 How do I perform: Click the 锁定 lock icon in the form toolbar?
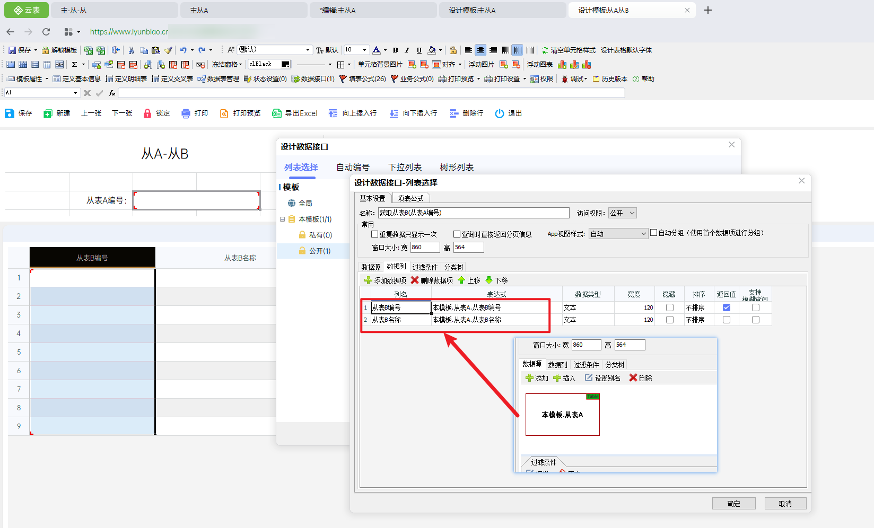tap(147, 113)
